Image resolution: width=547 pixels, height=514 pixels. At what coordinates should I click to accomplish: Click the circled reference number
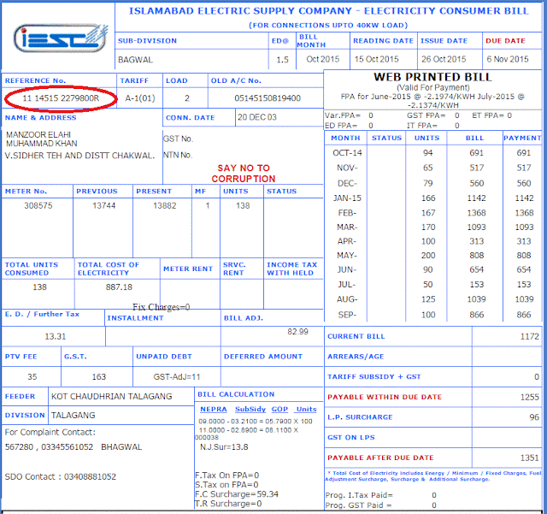point(61,98)
